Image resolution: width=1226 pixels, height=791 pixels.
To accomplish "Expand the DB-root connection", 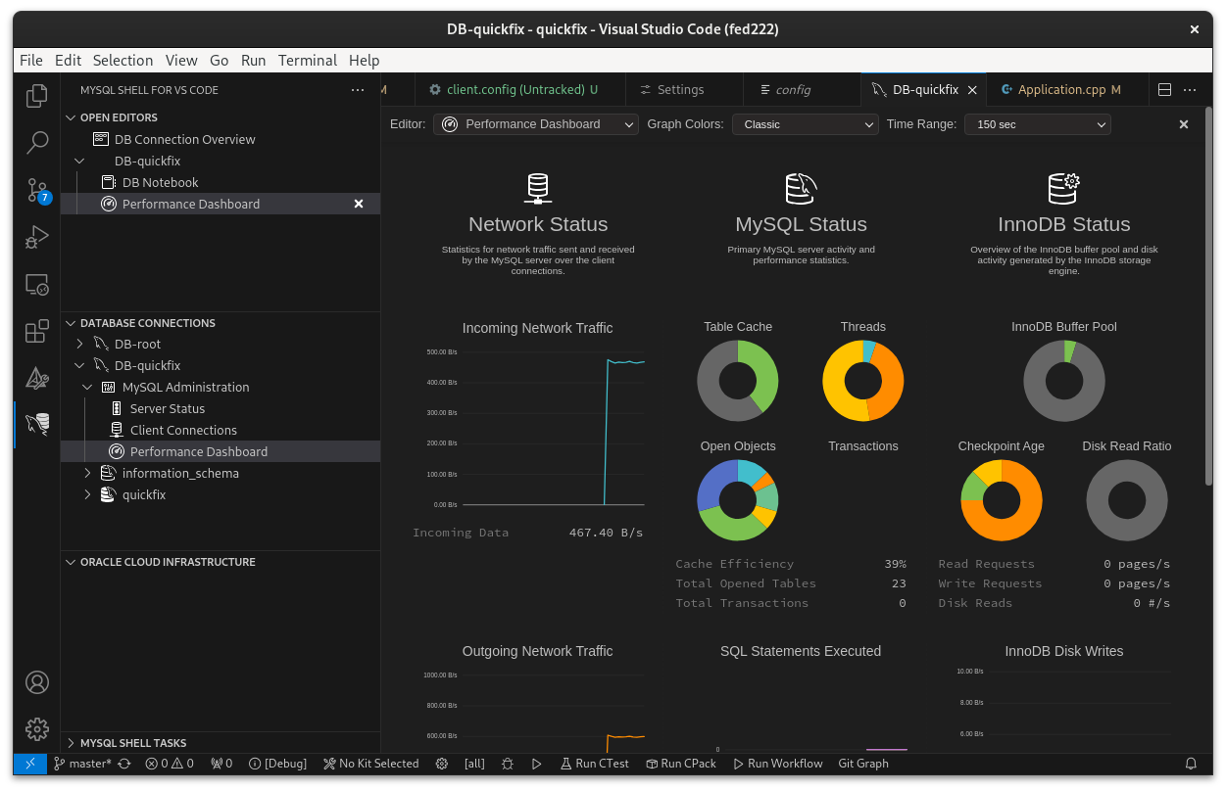I will coord(80,344).
